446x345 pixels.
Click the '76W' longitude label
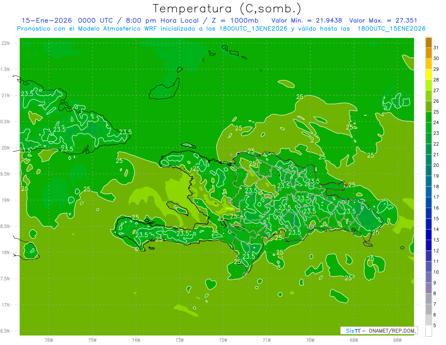coord(49,340)
